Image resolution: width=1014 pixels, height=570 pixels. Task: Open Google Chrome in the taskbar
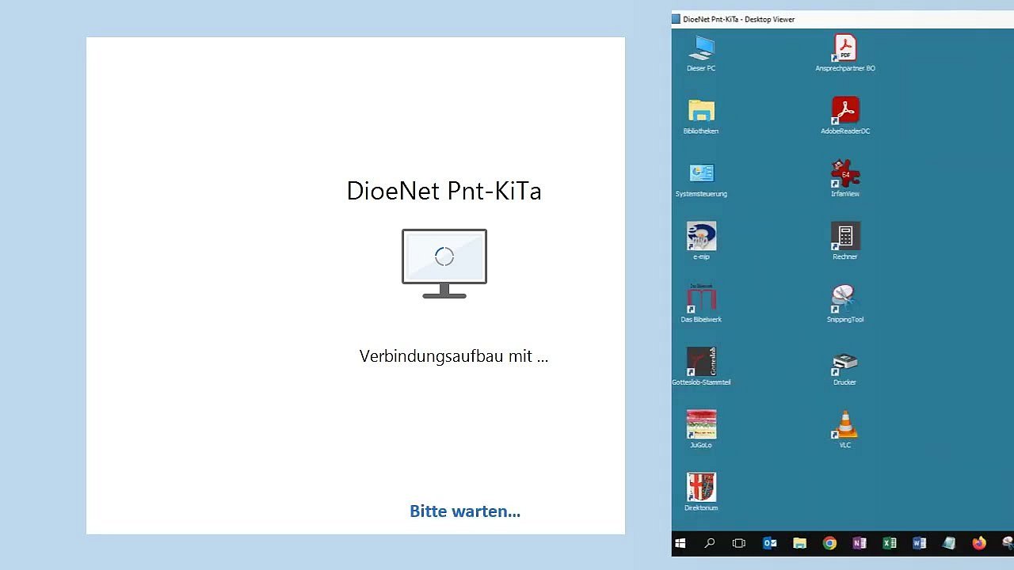(829, 543)
